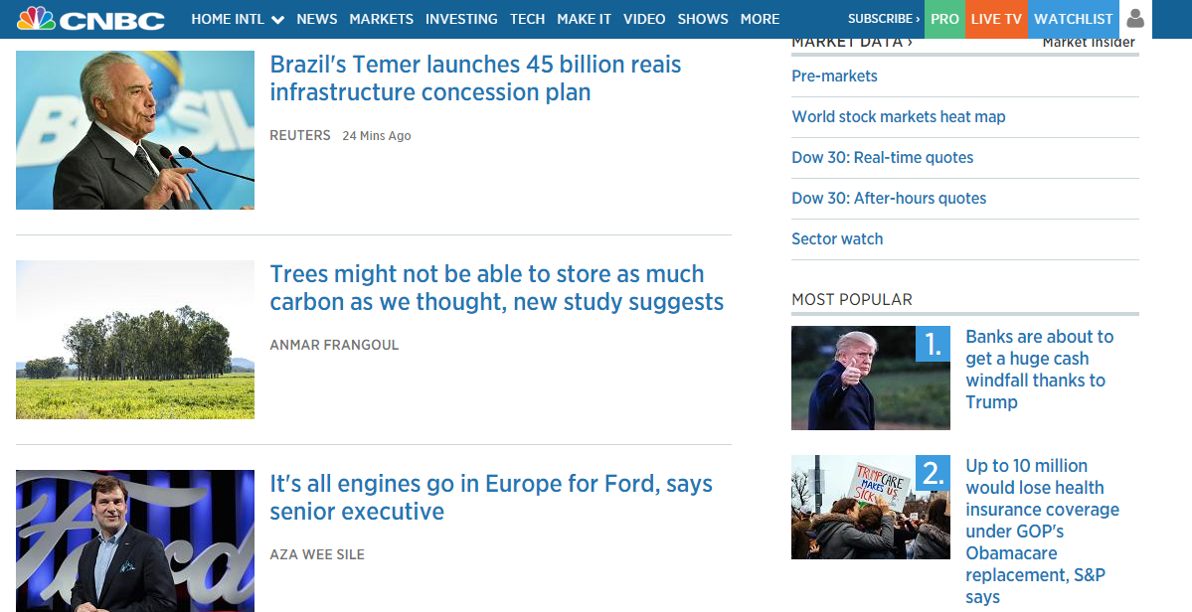Viewport: 1192px width, 612px height.
Task: Expand the MORE navigation menu
Action: (x=760, y=19)
